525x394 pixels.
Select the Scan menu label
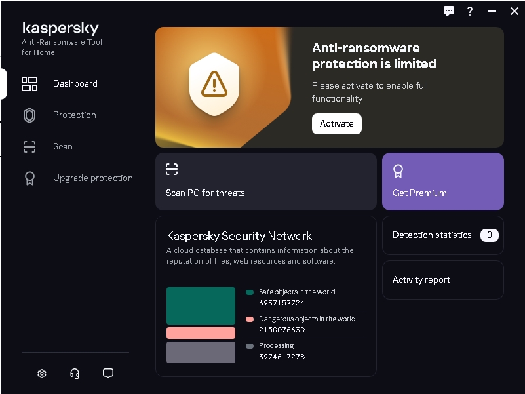point(63,147)
